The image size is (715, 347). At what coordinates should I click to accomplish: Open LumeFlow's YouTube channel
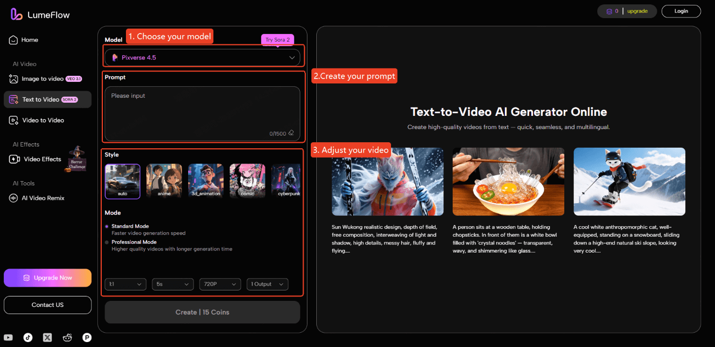click(x=8, y=337)
